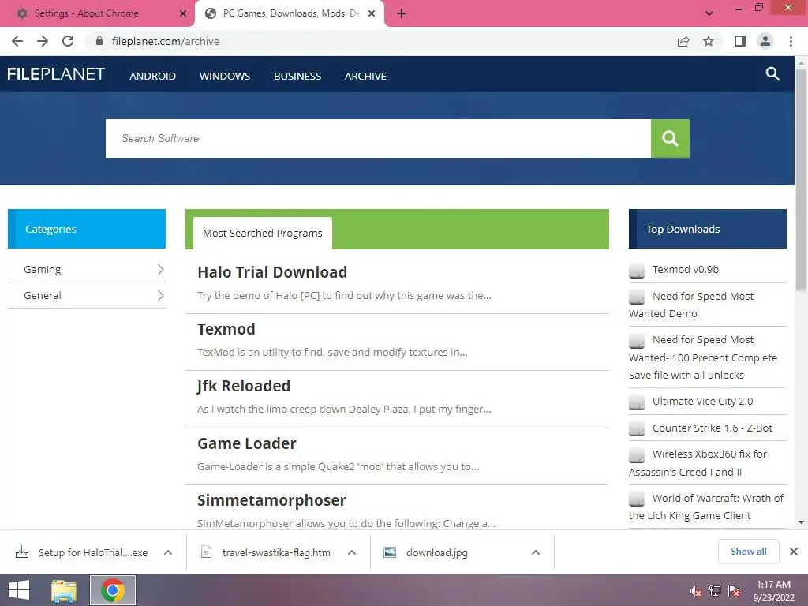Open the BUSINESS menu item
The height and width of the screenshot is (606, 808).
(x=297, y=76)
